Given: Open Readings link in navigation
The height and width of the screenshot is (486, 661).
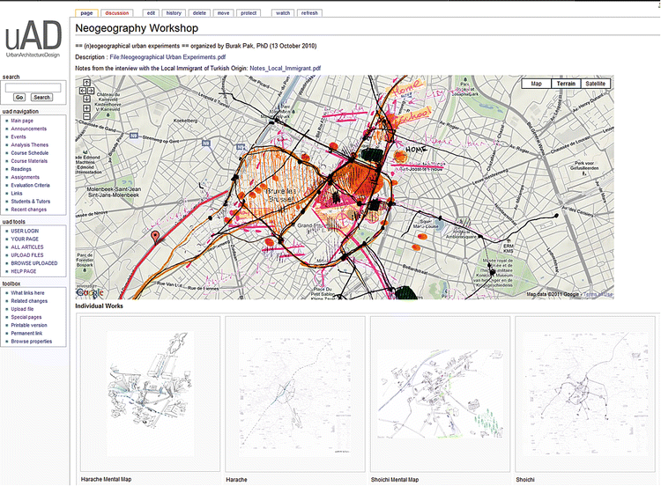Looking at the screenshot, I should 21,169.
